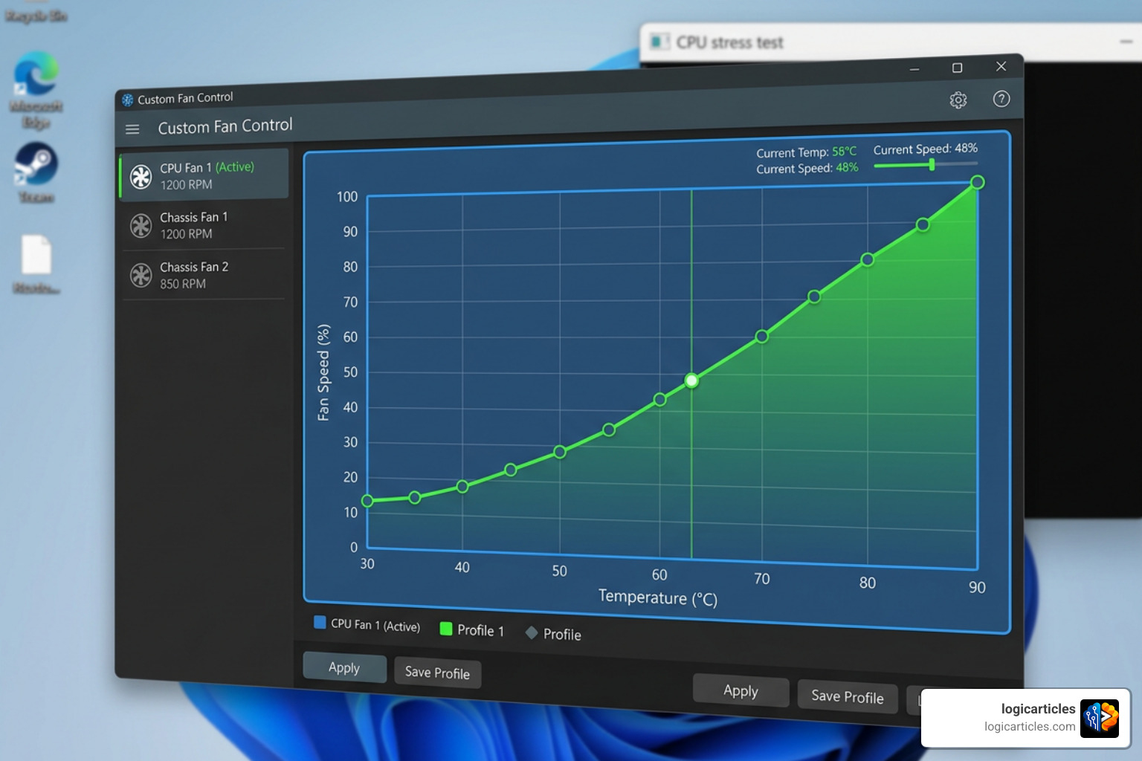The width and height of the screenshot is (1142, 761).
Task: Click the Temperature (°C) axis label
Action: pyautogui.click(x=658, y=598)
